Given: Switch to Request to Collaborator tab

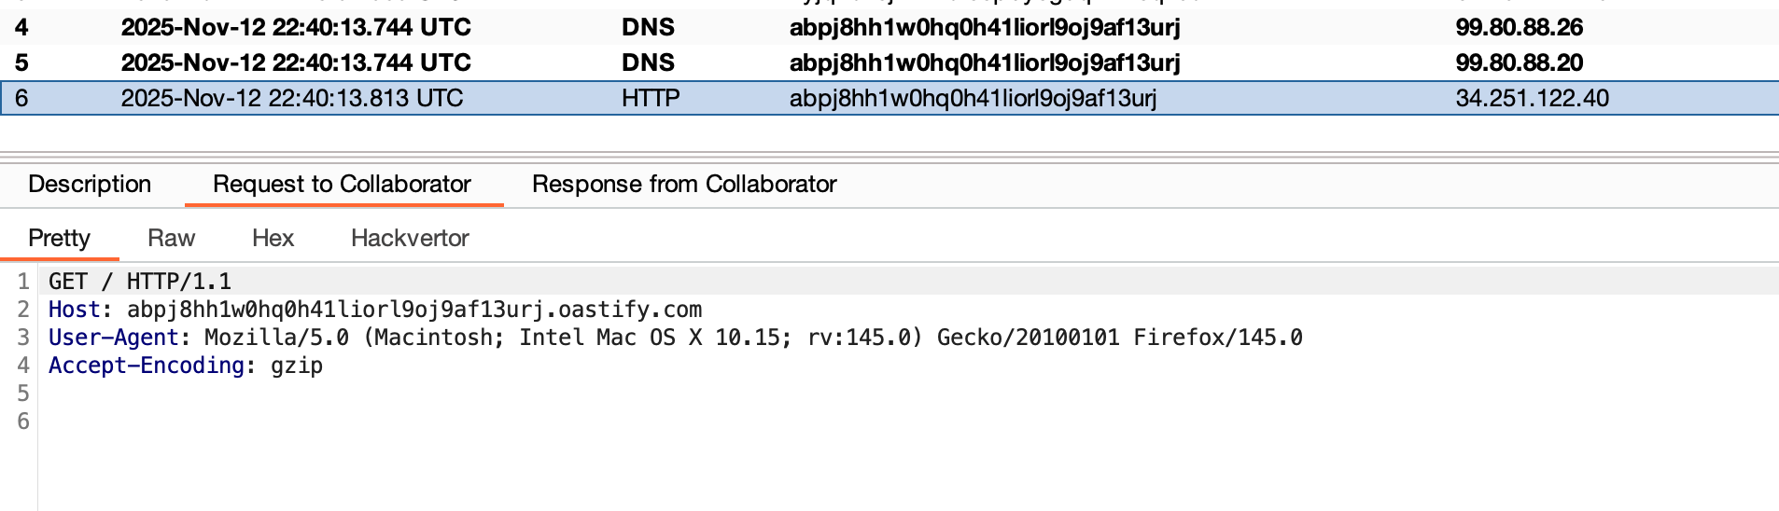Looking at the screenshot, I should 342,184.
